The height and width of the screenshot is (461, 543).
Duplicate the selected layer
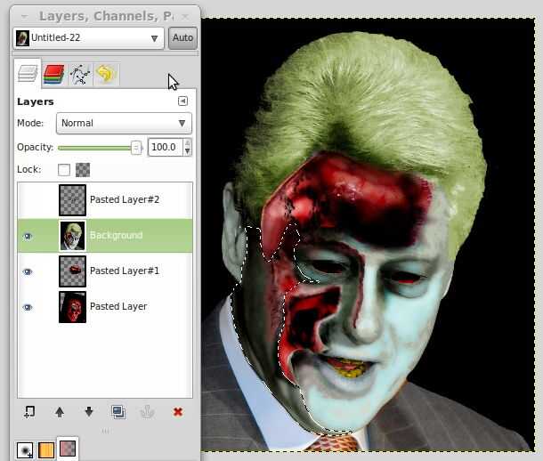(118, 412)
